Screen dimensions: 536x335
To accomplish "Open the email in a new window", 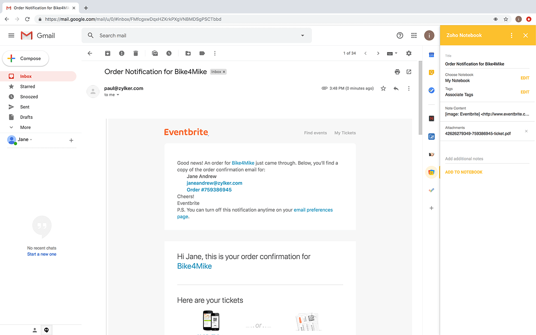I will click(409, 72).
